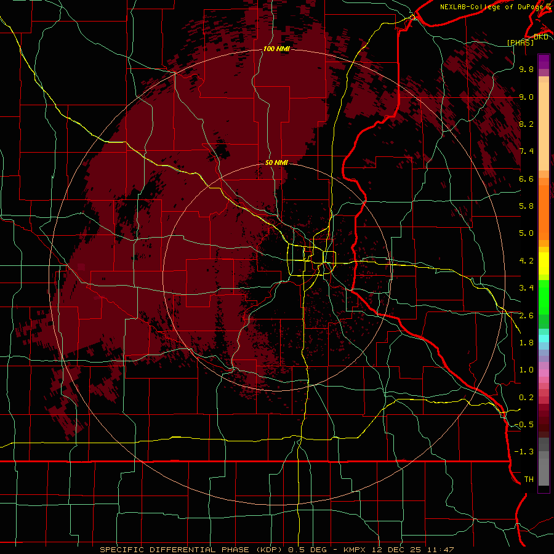Select the 9.8 value on color scale
This screenshot has height=554, width=554.
526,69
